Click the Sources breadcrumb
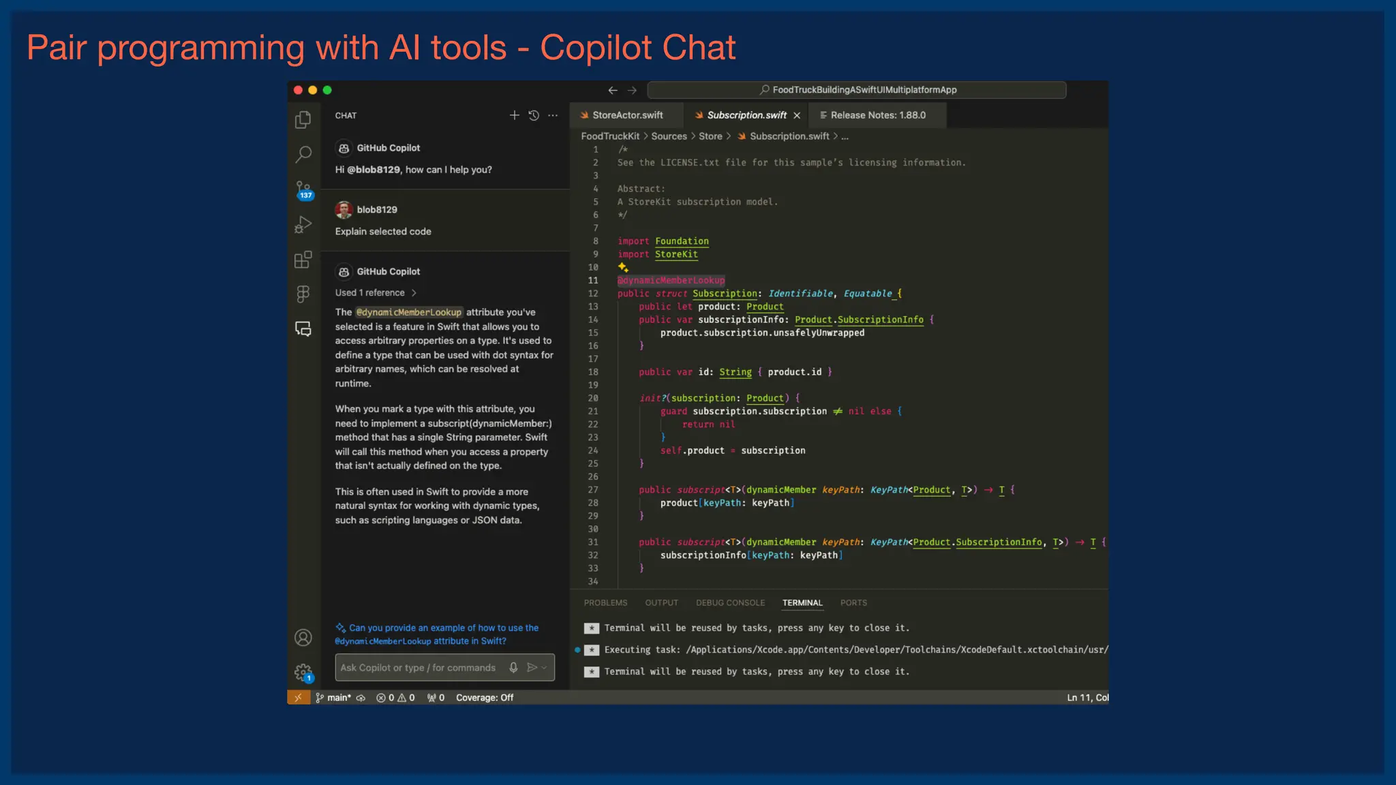 [x=669, y=136]
